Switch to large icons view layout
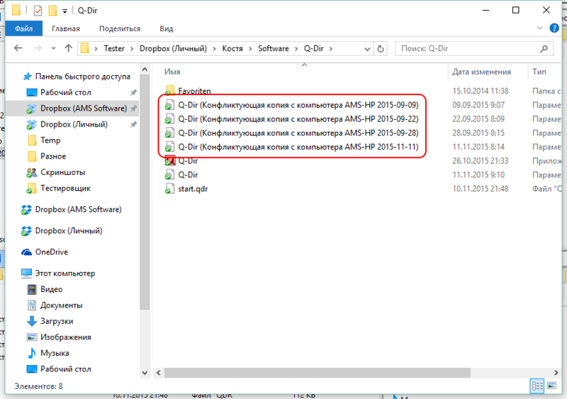 (552, 386)
